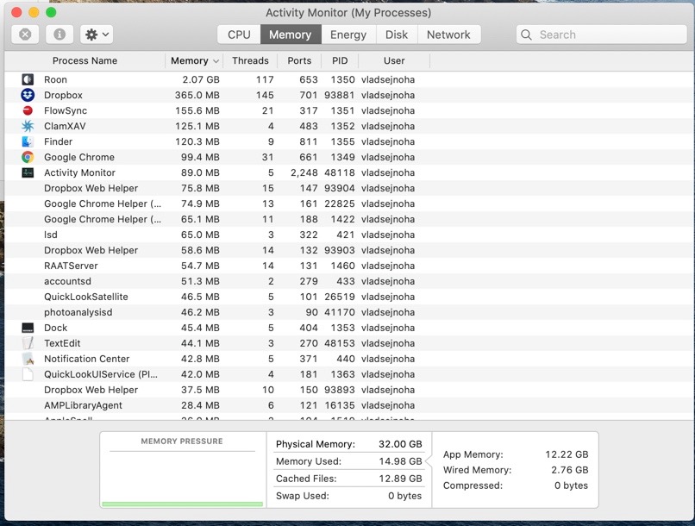Click the App Memory 12.22 GB value
Viewport: 695px width, 526px height.
pos(567,454)
